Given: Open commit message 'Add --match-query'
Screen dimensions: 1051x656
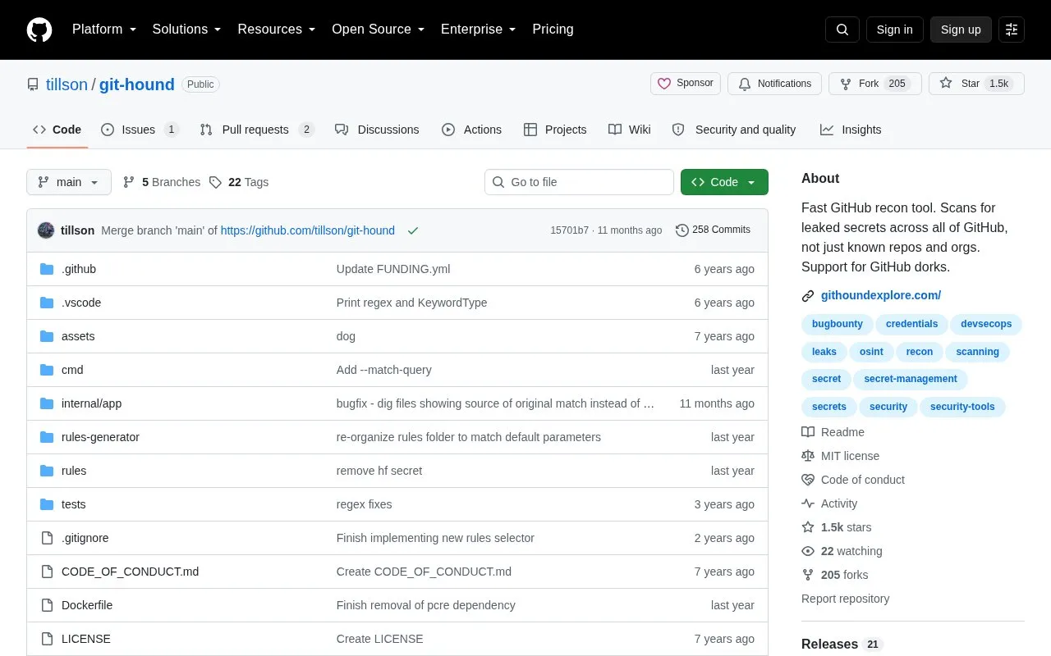Looking at the screenshot, I should click(384, 370).
